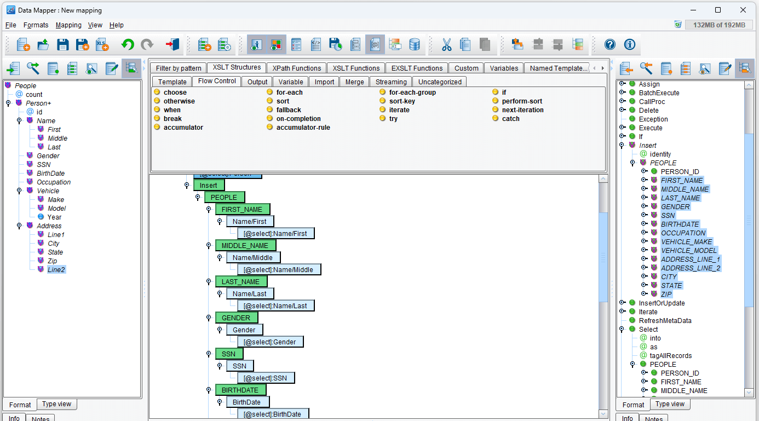This screenshot has height=421, width=759.
Task: Toggle the @ attributes display button
Action: point(375,44)
